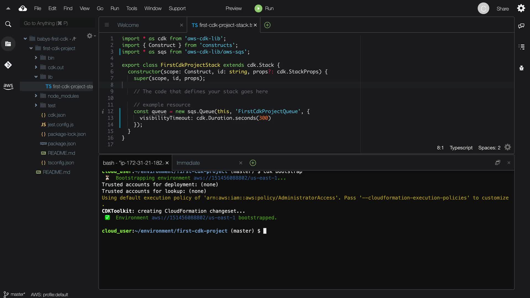This screenshot has width=530, height=298.
Task: Open the Source Control git icon
Action: pos(8,65)
